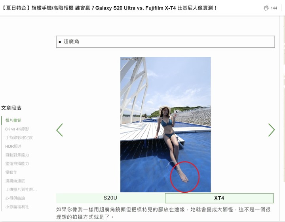Navigate to 自動對焦能力 section

17,155
